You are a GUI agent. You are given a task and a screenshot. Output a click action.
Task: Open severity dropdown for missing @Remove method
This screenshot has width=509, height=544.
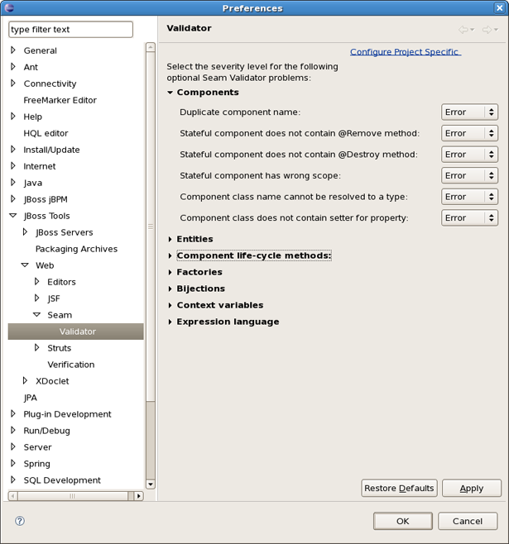click(x=469, y=133)
